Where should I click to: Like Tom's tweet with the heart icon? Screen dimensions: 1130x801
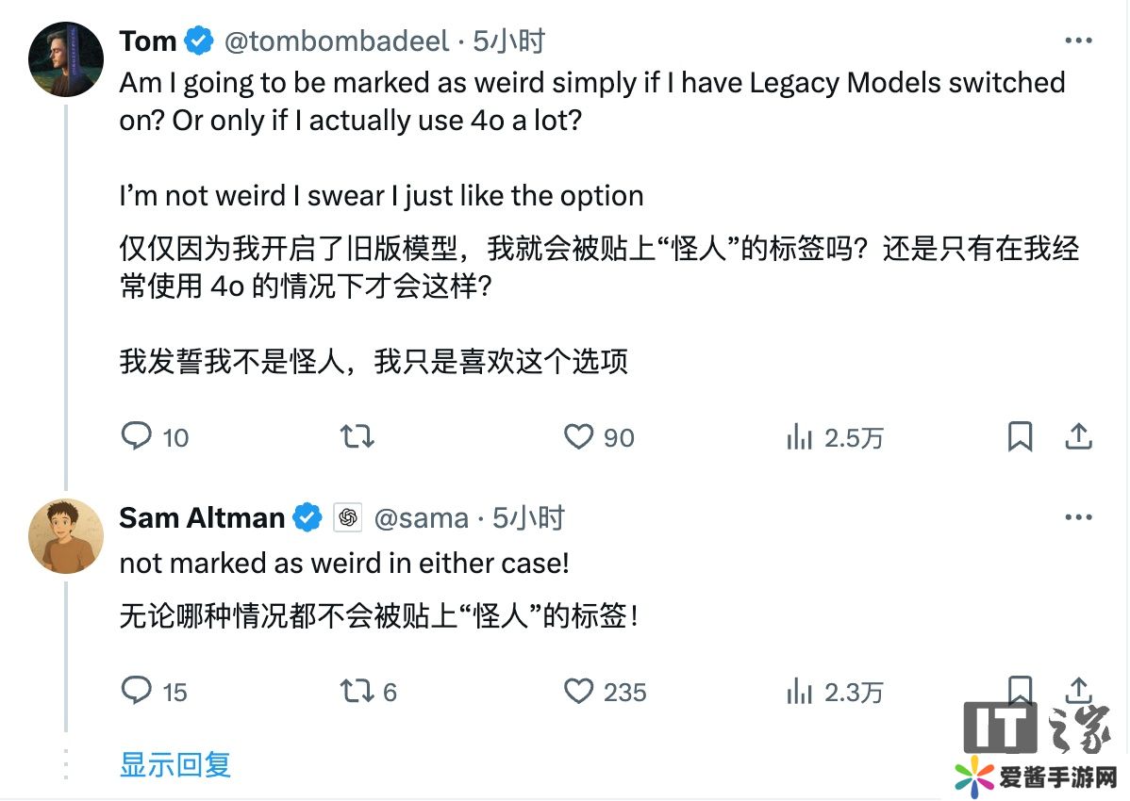(x=578, y=436)
